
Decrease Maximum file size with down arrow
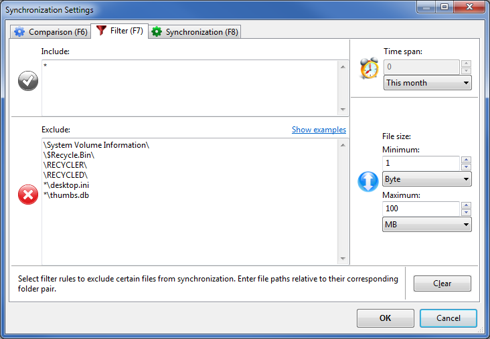click(x=467, y=213)
